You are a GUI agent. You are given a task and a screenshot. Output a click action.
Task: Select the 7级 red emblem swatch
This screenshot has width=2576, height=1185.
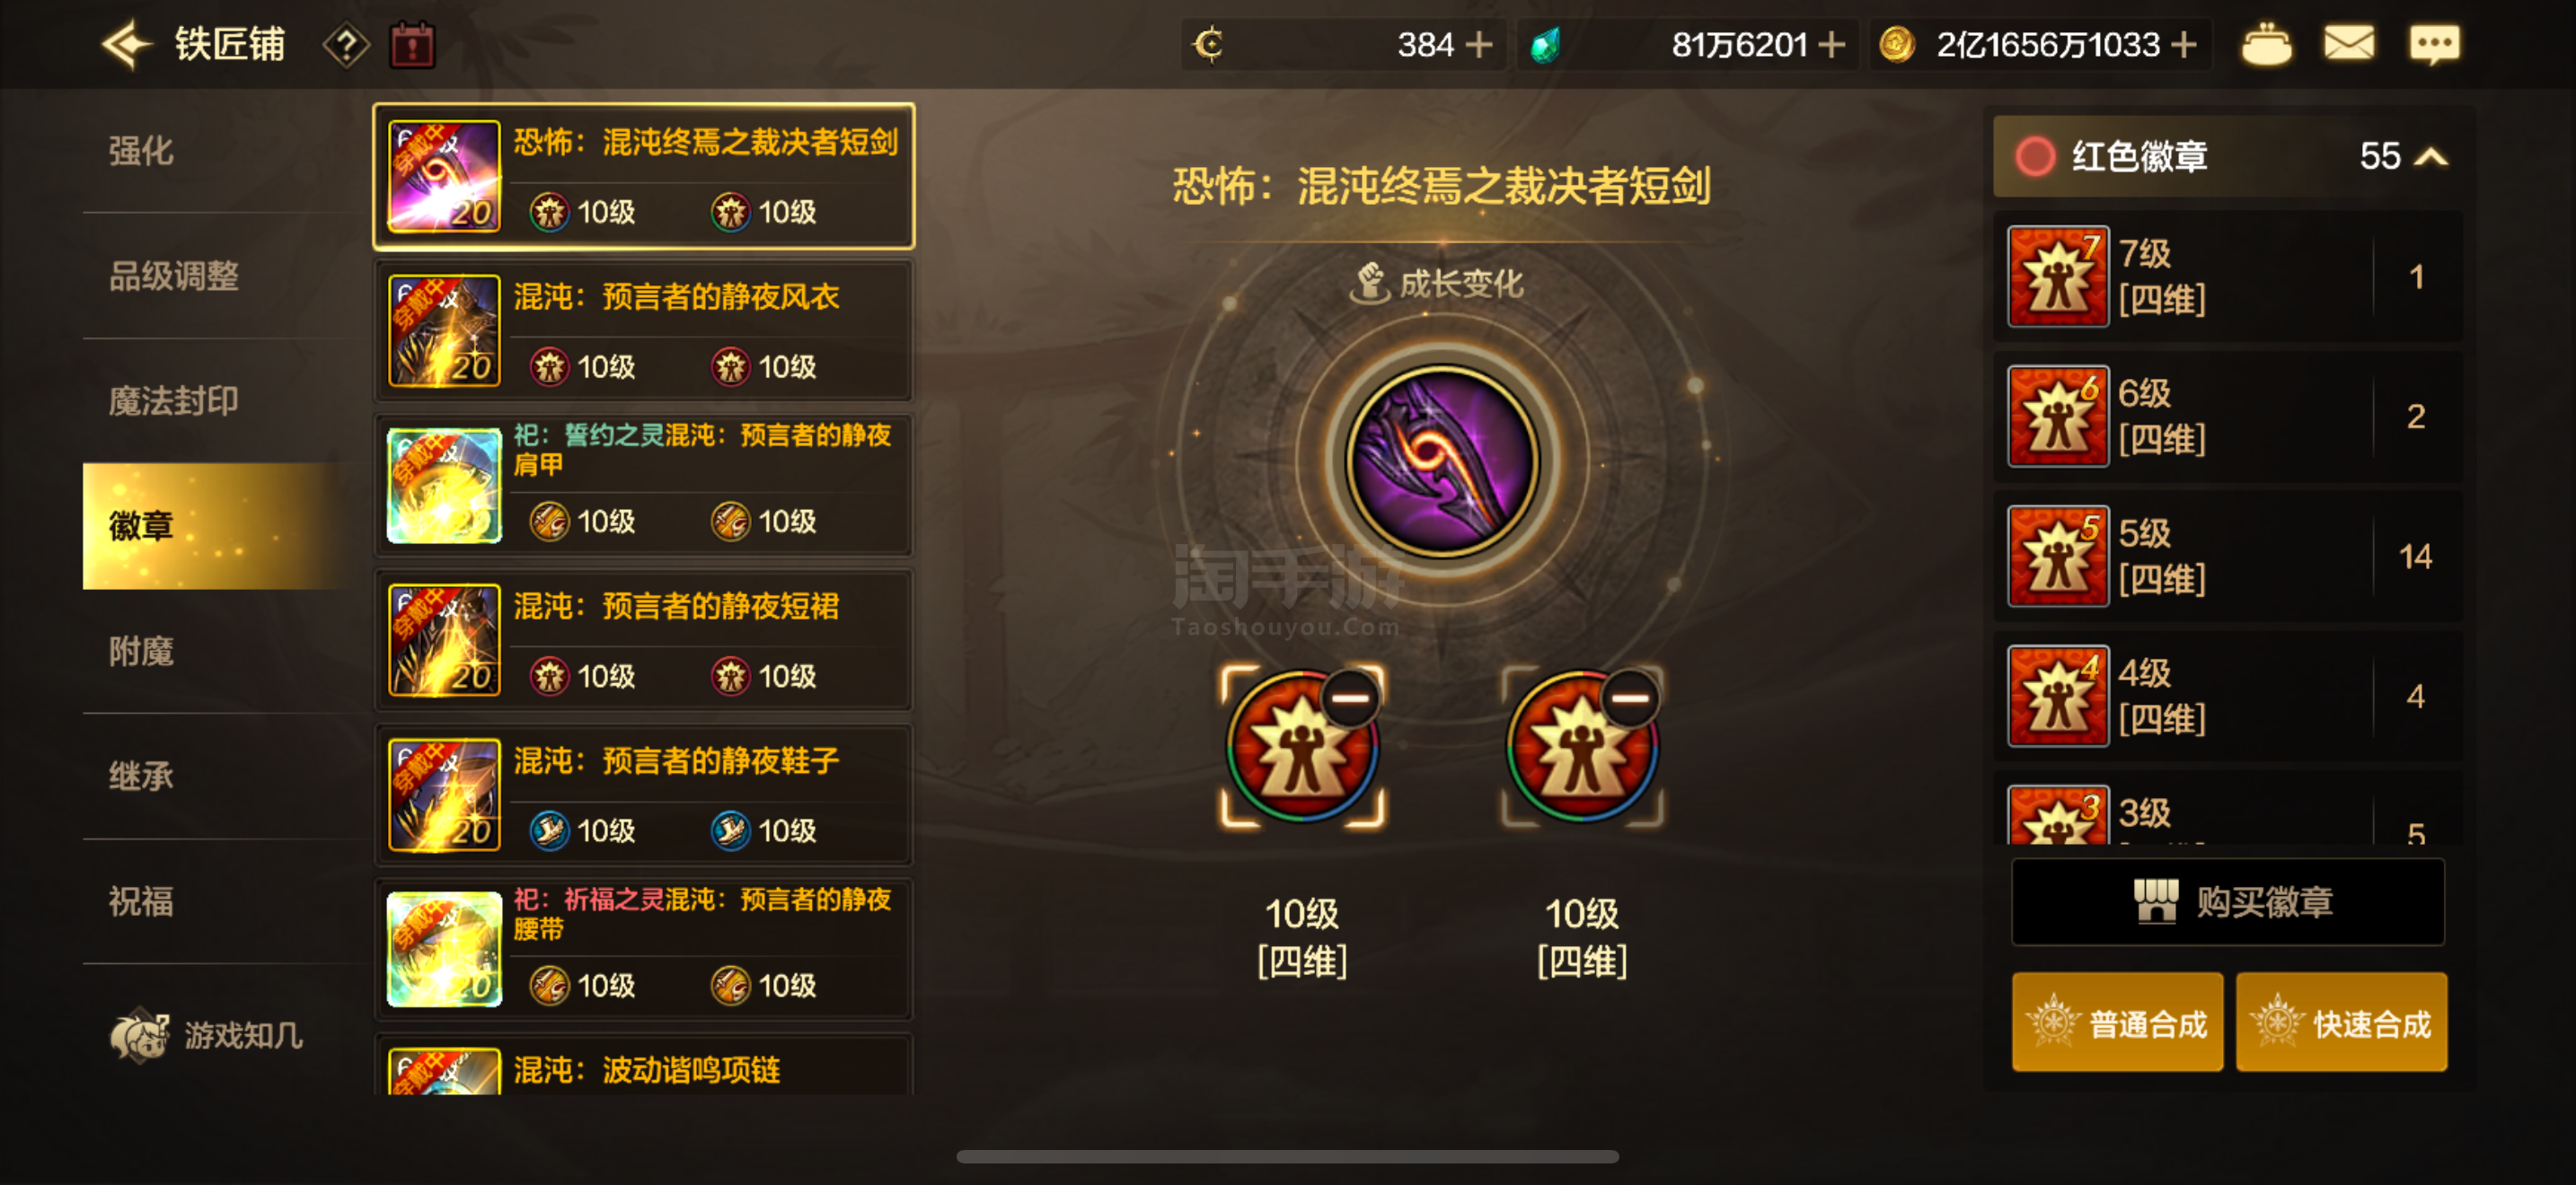pos(2058,276)
